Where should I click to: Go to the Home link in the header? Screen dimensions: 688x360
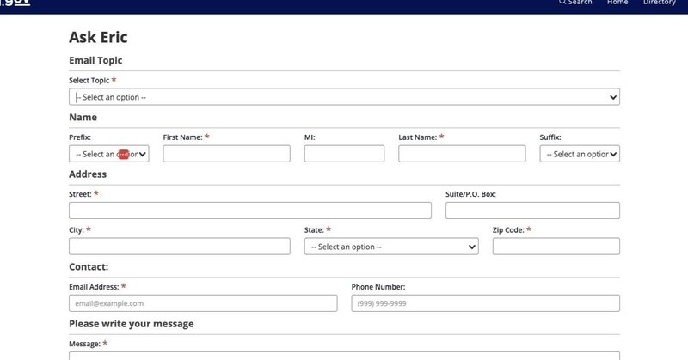617,3
